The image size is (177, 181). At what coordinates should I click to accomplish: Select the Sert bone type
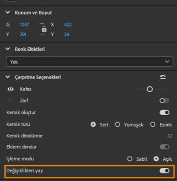coord(93,124)
